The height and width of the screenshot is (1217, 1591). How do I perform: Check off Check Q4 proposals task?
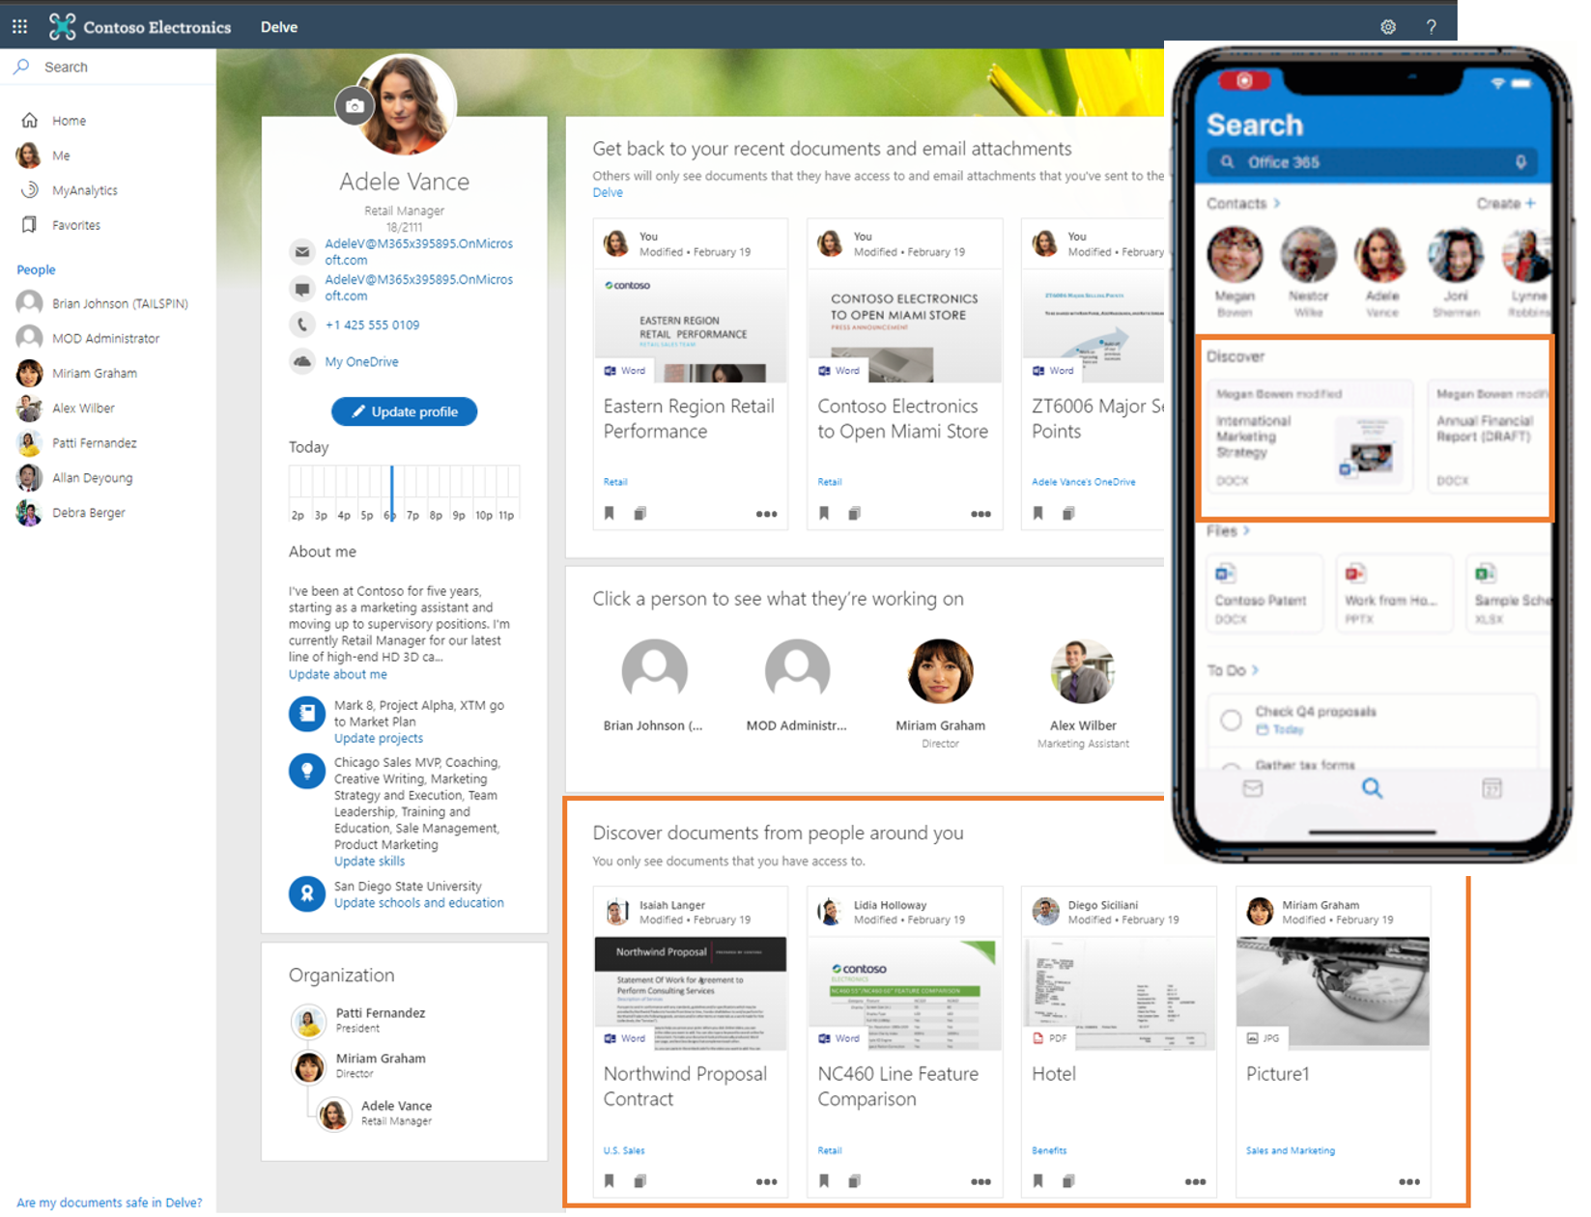coord(1231,720)
